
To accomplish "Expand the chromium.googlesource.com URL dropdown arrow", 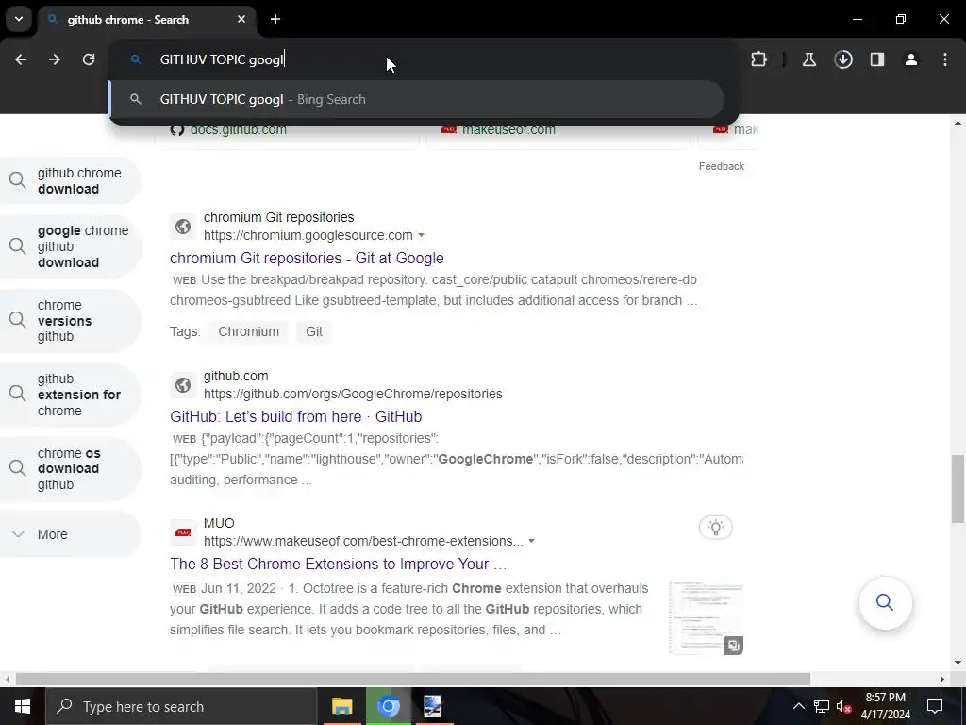I will [421, 235].
